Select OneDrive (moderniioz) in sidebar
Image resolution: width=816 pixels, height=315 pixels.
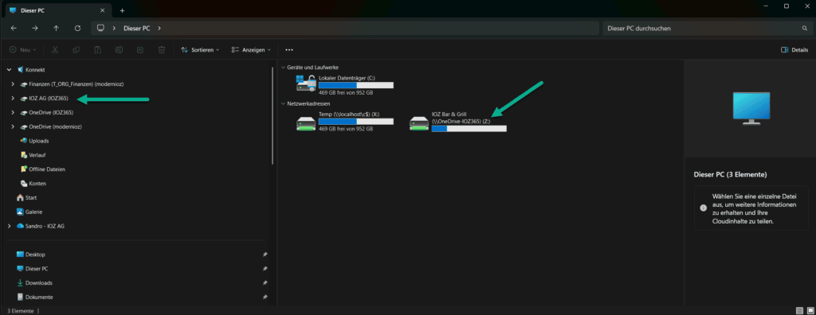coord(51,126)
